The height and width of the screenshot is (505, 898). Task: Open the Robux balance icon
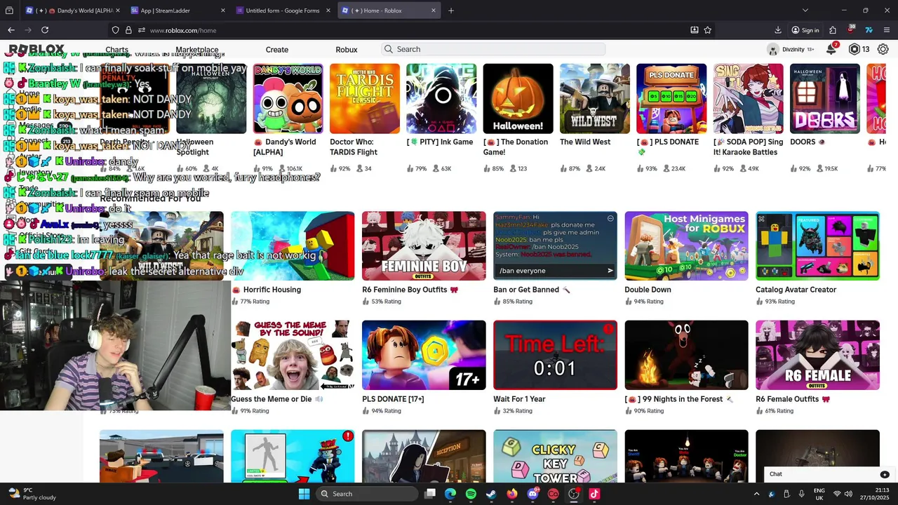[854, 49]
